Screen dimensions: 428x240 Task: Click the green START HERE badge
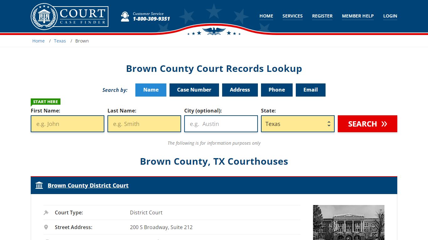45,102
